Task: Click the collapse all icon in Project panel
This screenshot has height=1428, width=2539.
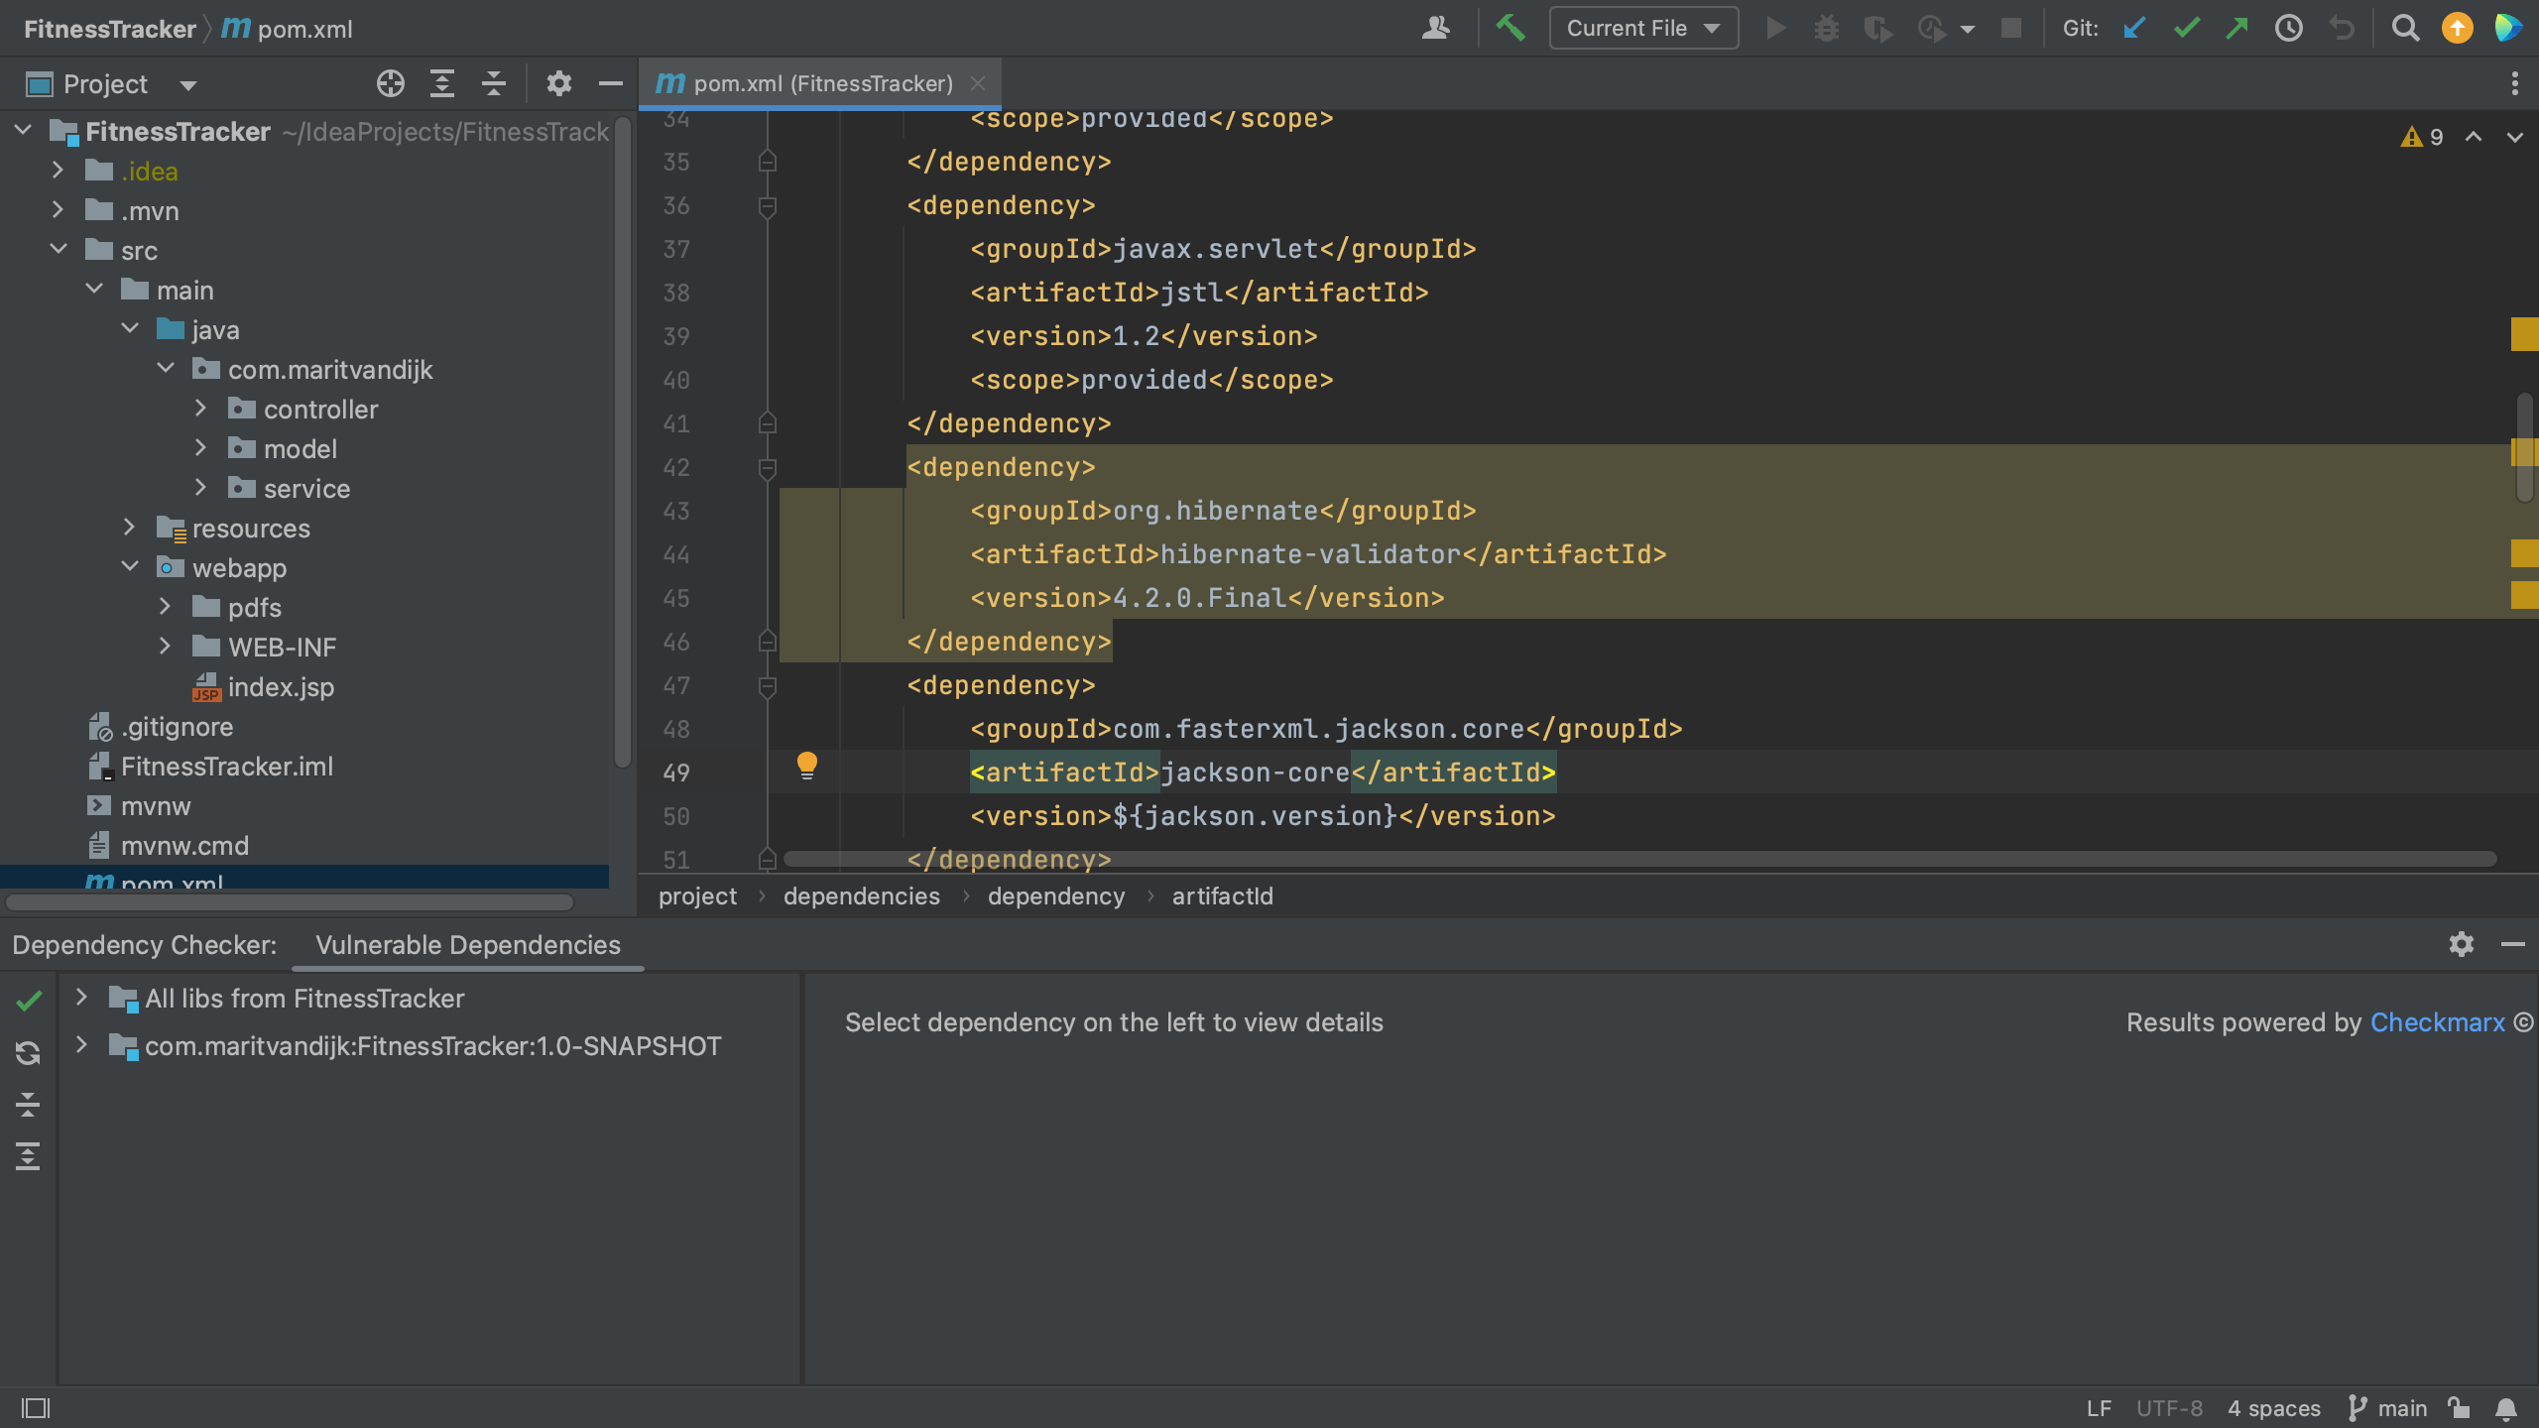Action: (x=495, y=83)
